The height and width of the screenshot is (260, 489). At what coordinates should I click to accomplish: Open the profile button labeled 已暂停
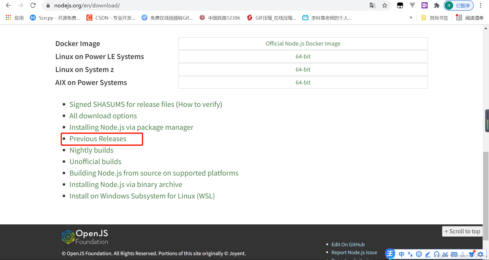tap(459, 5)
